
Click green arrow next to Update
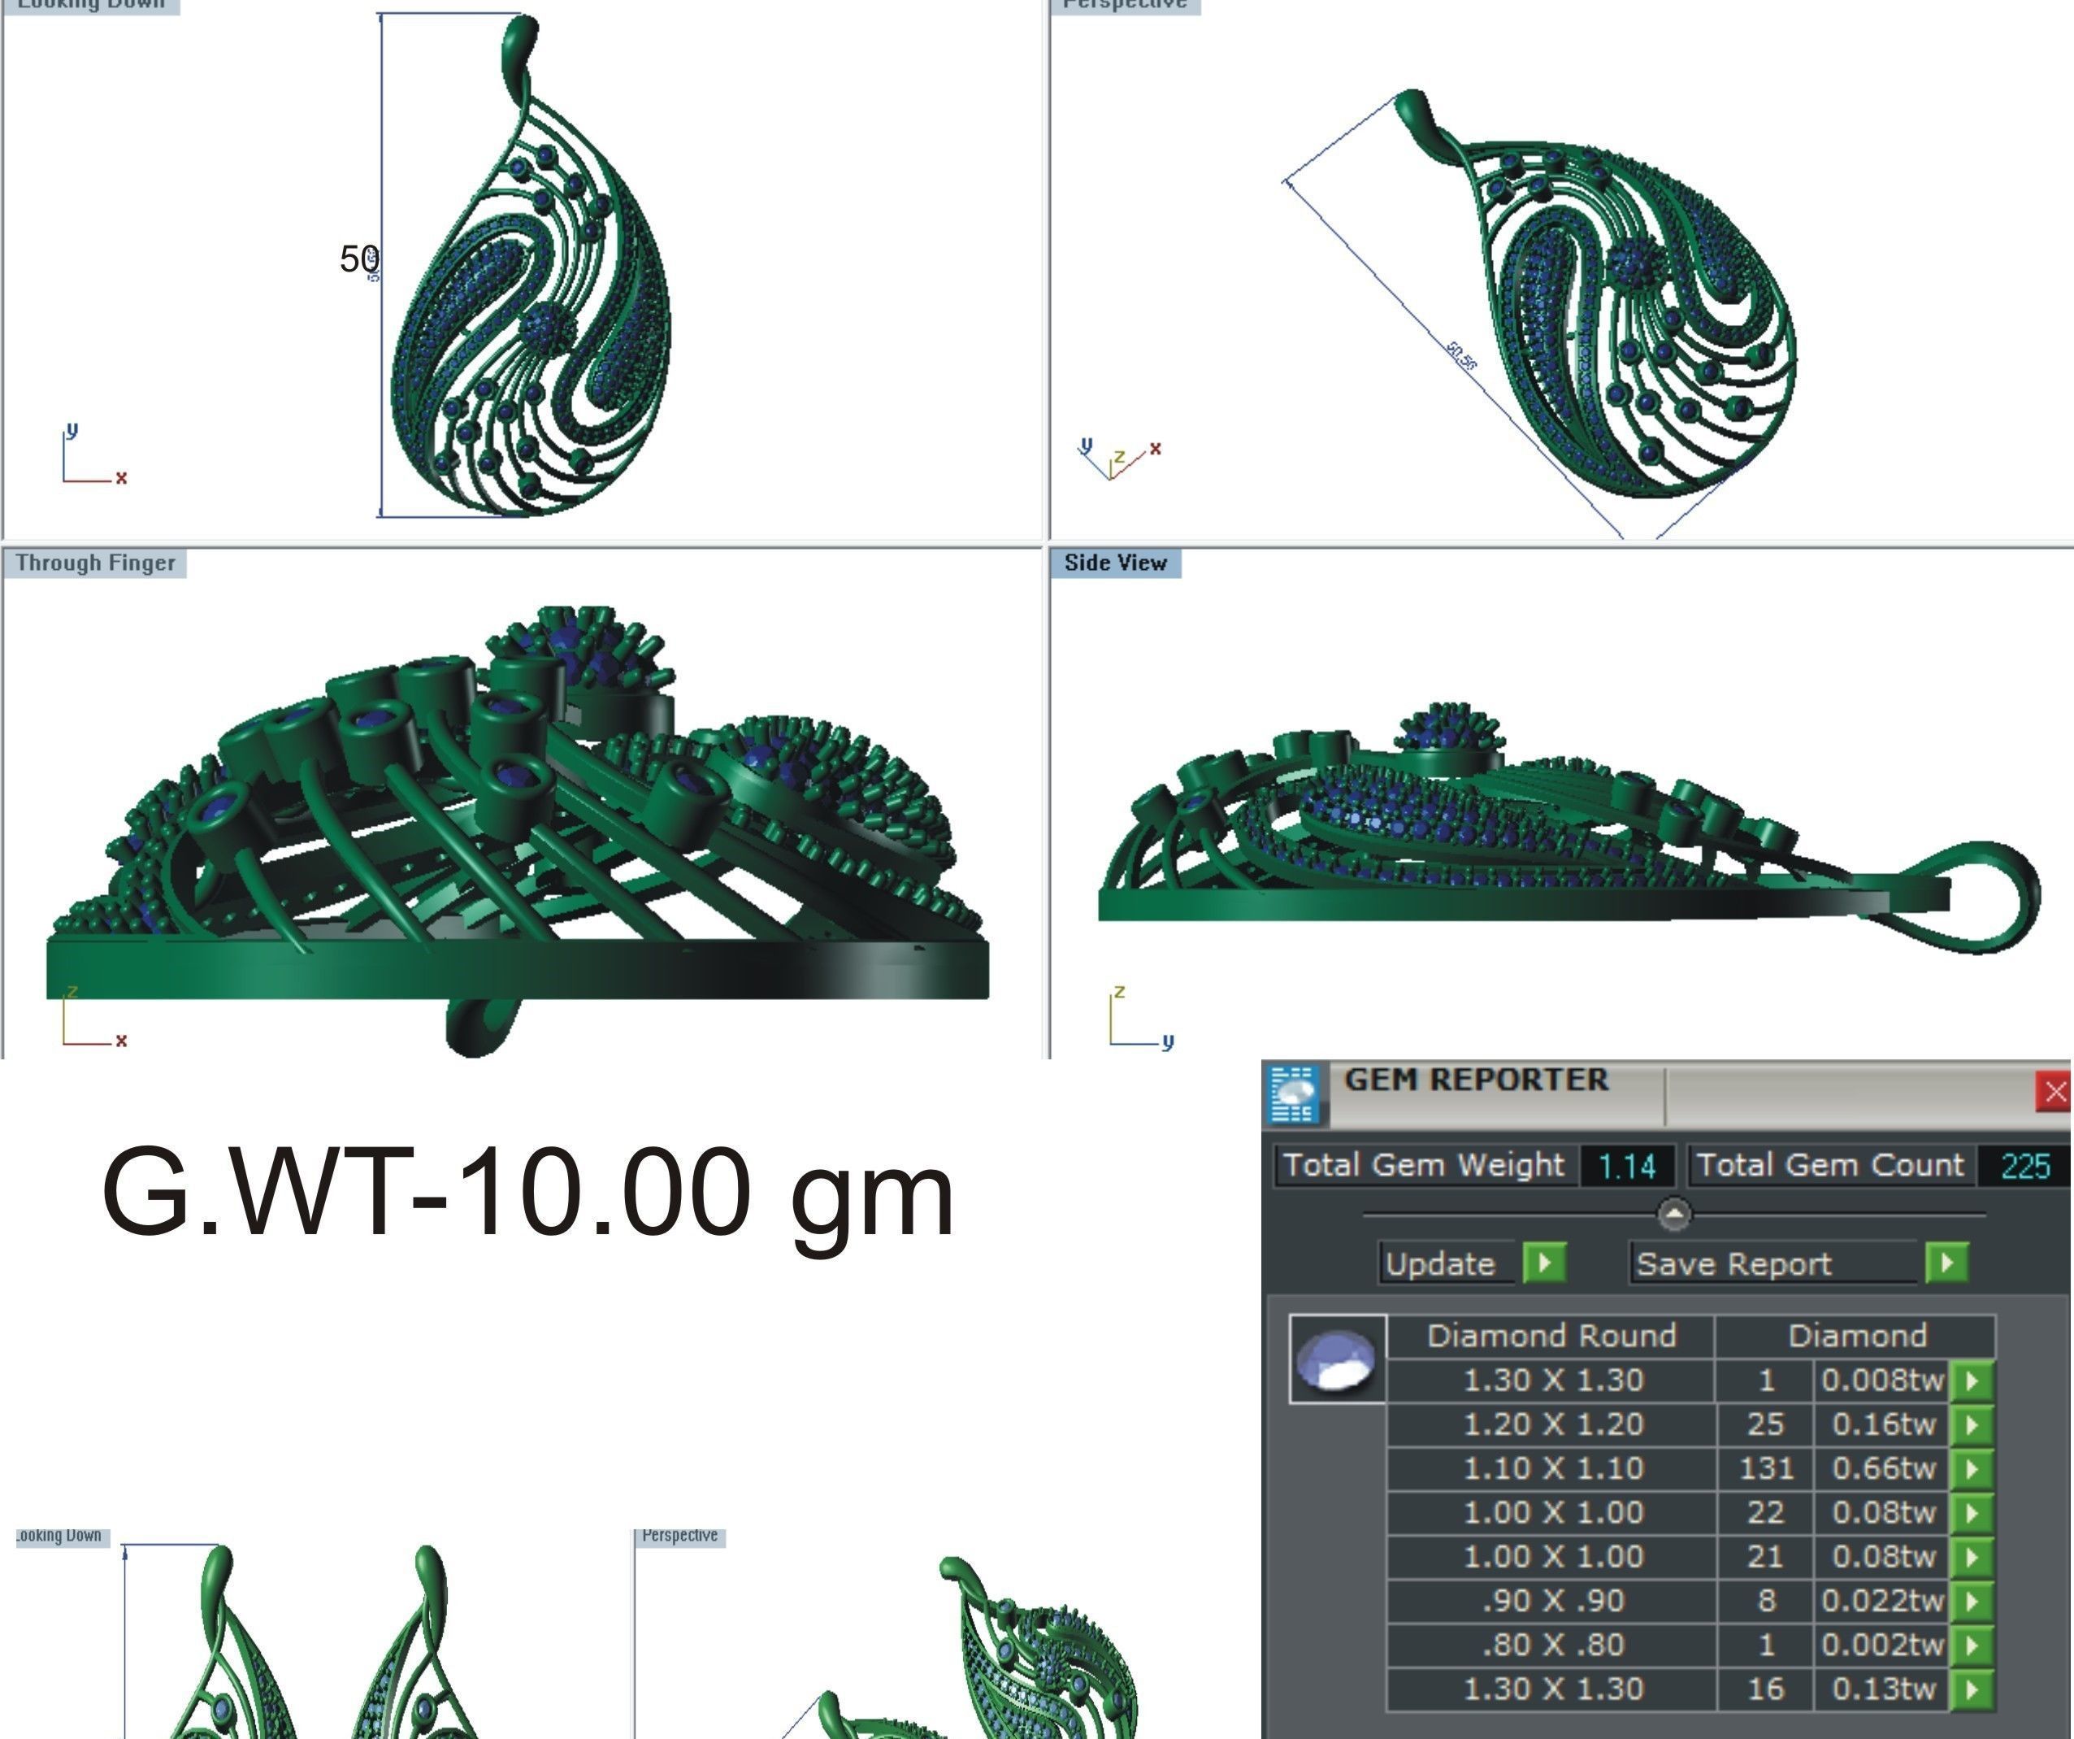point(1545,1263)
